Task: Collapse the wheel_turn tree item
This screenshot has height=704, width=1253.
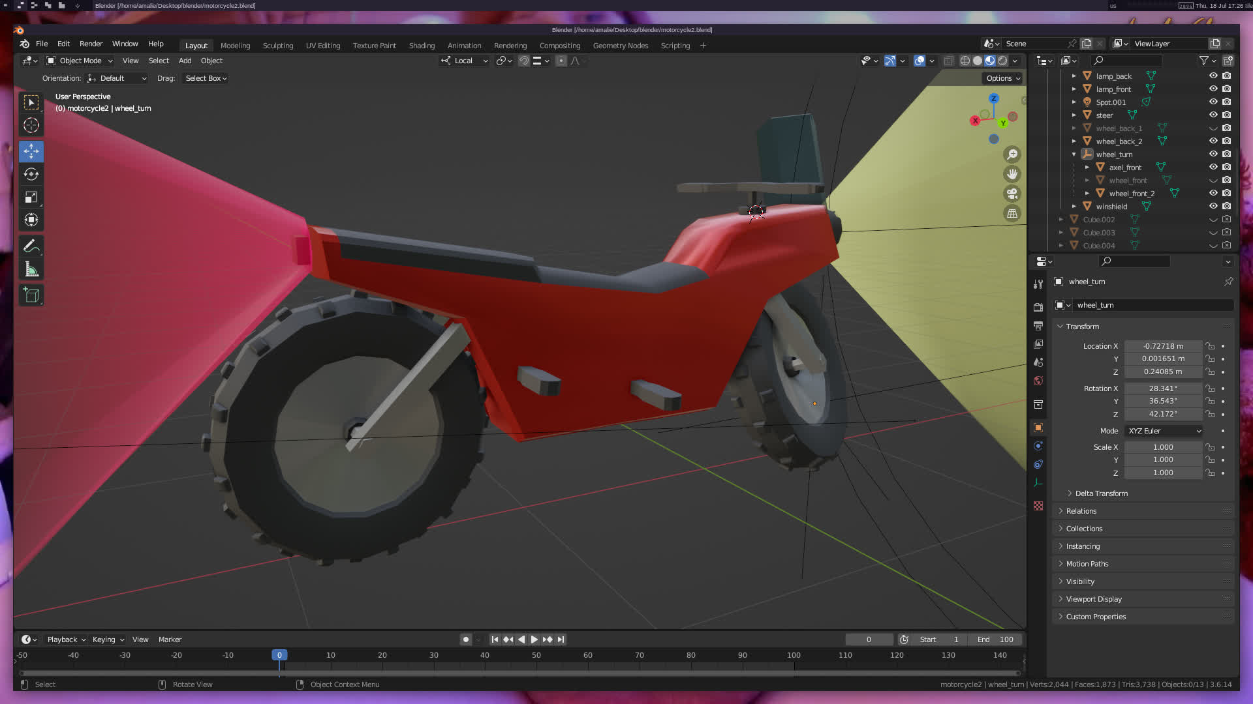Action: [1074, 154]
